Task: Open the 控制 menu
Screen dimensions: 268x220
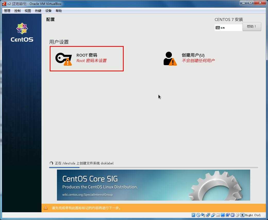Action: point(18,11)
